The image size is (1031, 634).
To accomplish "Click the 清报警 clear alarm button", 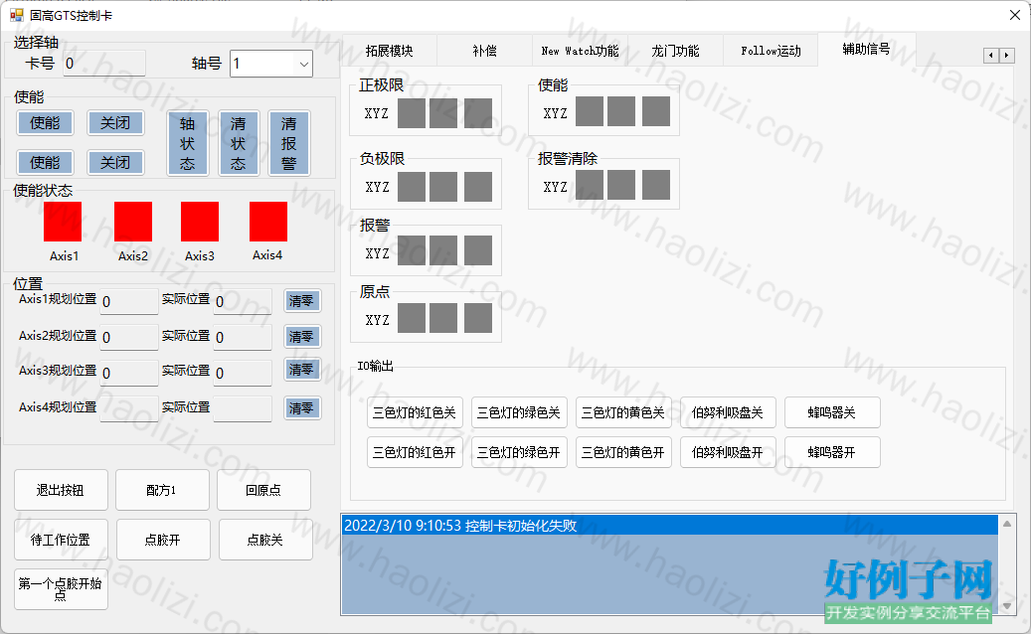I will click(288, 143).
